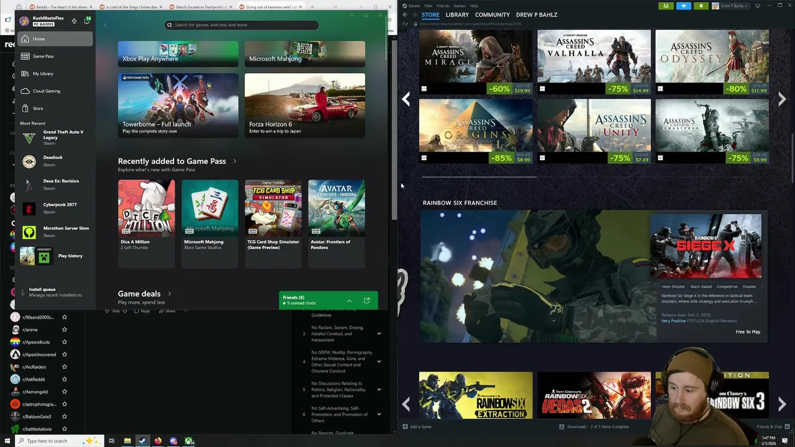Click Steam's back navigation arrow

click(405, 14)
